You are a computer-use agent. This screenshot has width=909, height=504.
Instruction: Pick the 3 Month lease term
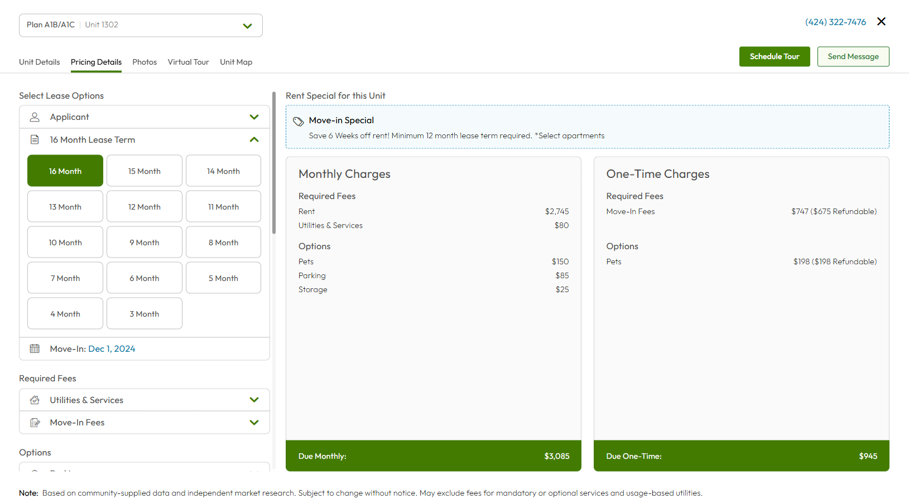point(144,314)
